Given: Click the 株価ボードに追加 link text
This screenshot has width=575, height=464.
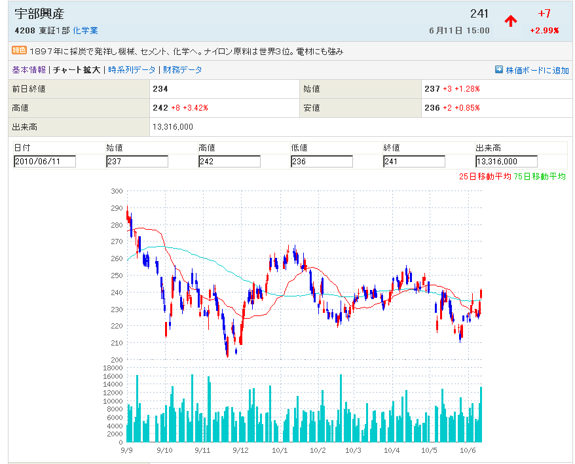Looking at the screenshot, I should tap(537, 70).
